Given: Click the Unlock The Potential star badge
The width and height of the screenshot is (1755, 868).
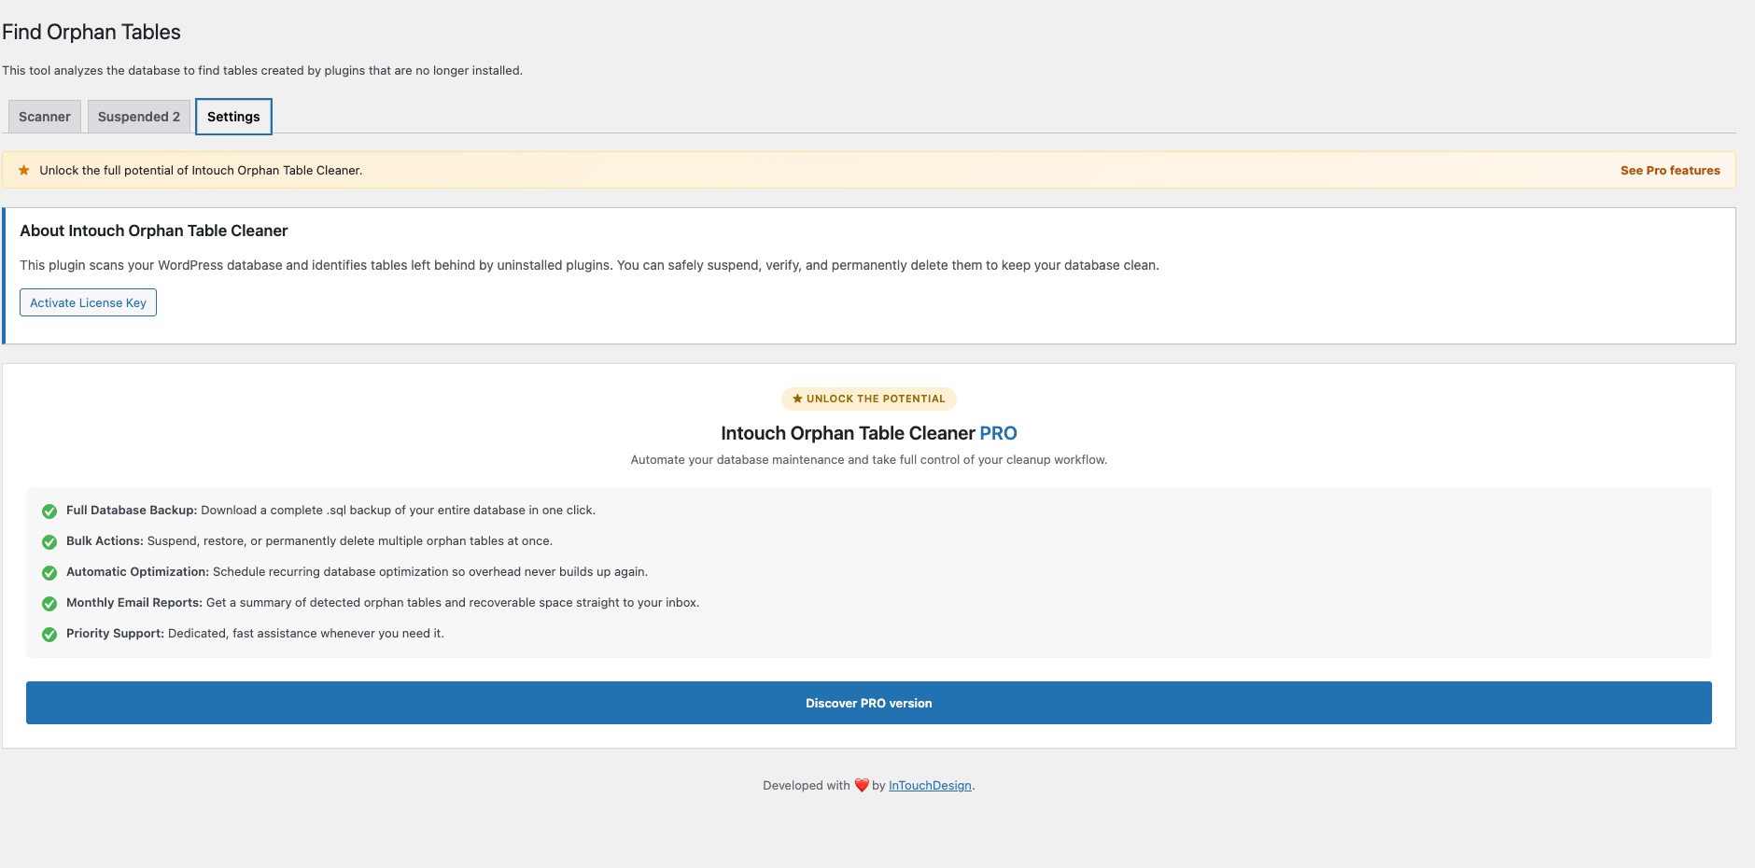Looking at the screenshot, I should tap(868, 399).
